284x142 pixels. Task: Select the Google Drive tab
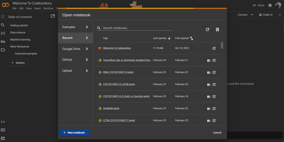[75, 49]
